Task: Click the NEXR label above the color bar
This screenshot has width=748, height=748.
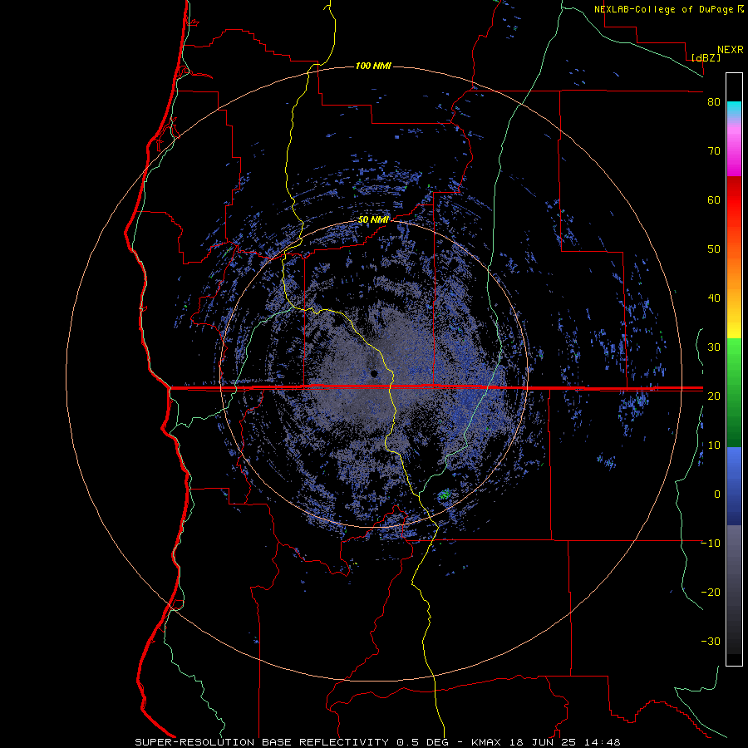Action: click(730, 49)
